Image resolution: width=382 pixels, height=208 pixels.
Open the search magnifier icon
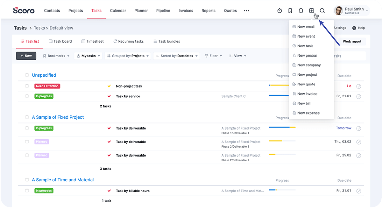[x=322, y=10]
